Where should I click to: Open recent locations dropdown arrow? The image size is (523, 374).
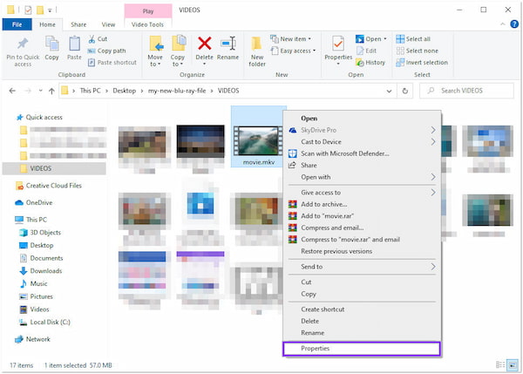(40, 91)
